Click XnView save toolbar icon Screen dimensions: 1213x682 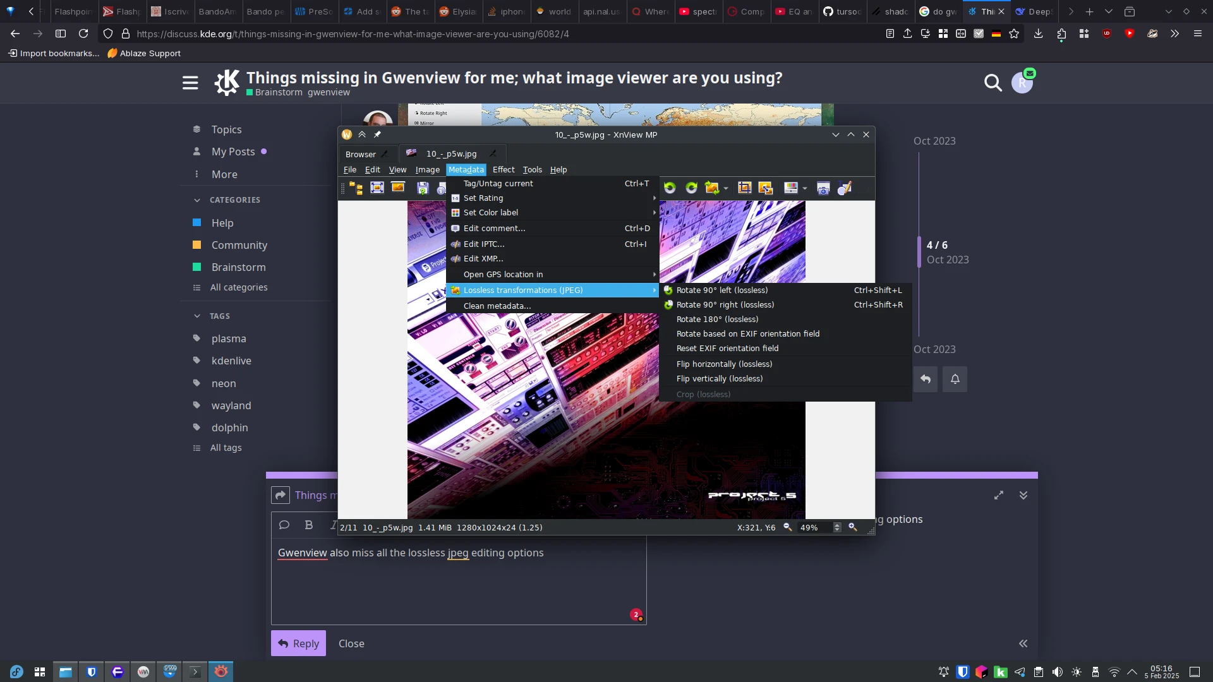[423, 188]
